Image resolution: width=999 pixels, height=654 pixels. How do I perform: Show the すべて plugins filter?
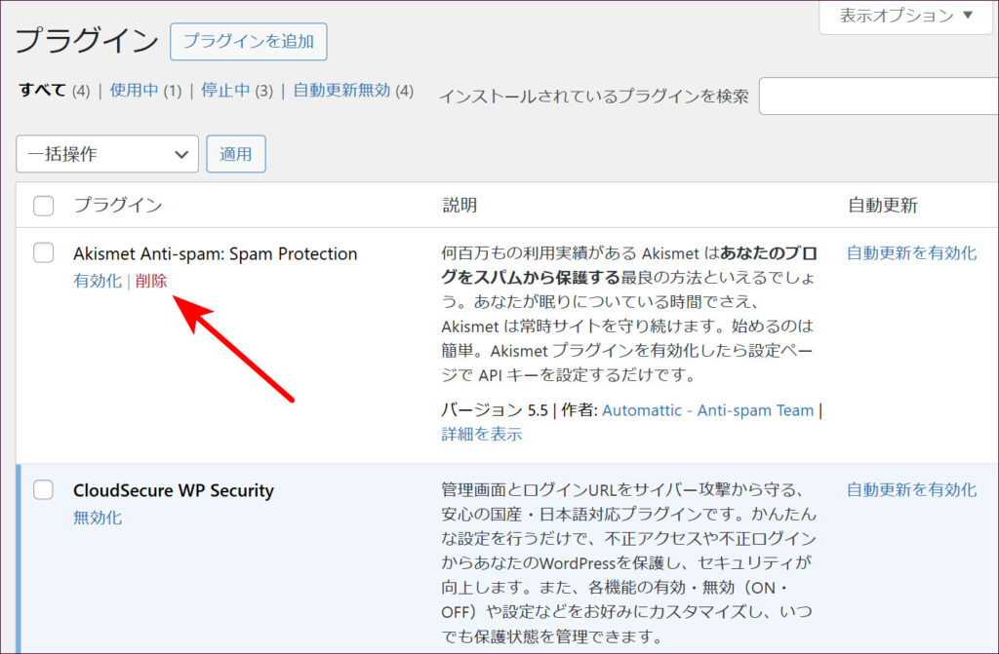[43, 91]
